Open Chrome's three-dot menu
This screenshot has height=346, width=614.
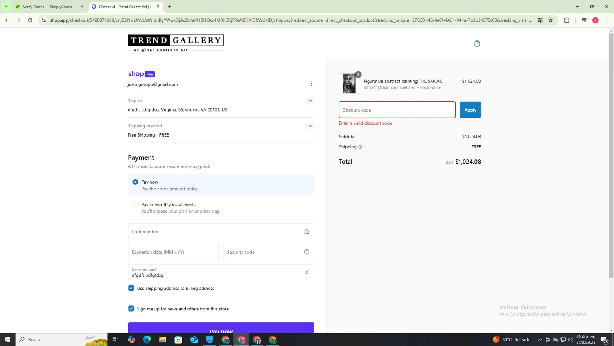607,20
